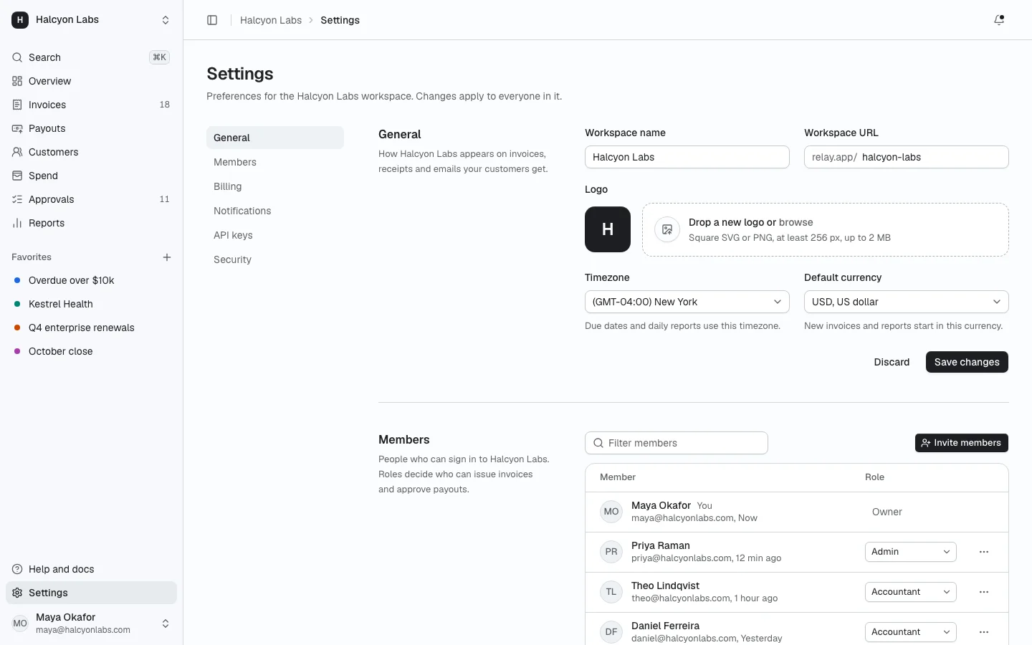1032x645 pixels.
Task: Click the Filter members field
Action: (677, 443)
